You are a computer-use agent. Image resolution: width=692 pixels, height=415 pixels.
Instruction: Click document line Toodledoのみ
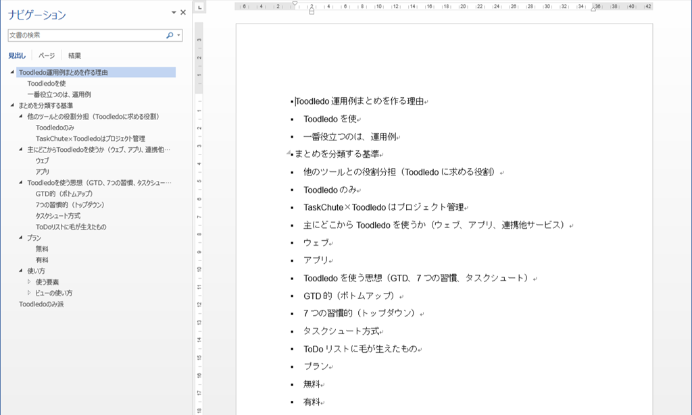(330, 190)
